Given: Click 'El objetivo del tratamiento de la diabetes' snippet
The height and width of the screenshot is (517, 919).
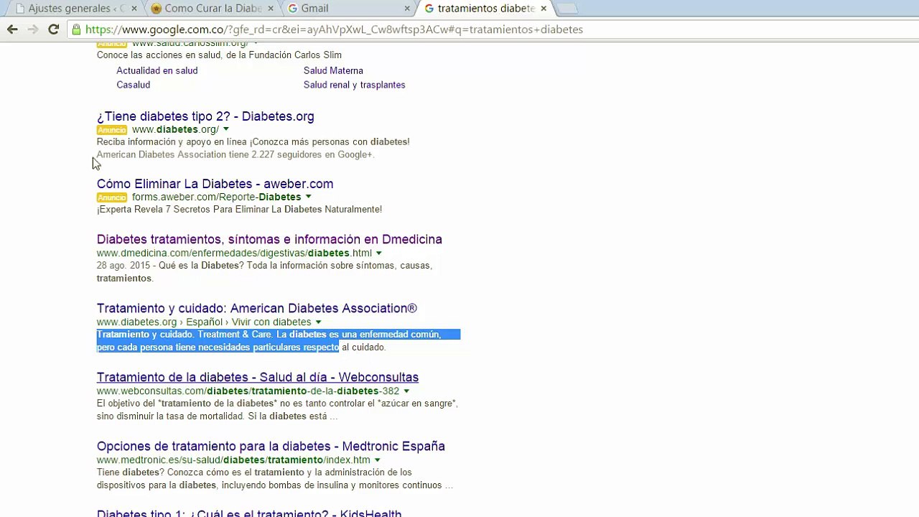Looking at the screenshot, I should coord(277,410).
